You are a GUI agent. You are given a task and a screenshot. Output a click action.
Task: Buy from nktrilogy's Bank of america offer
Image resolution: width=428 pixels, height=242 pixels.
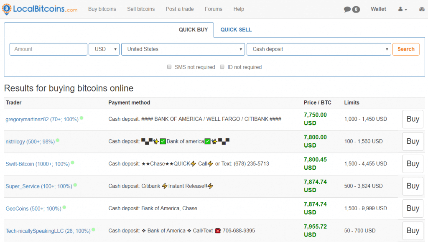point(413,141)
